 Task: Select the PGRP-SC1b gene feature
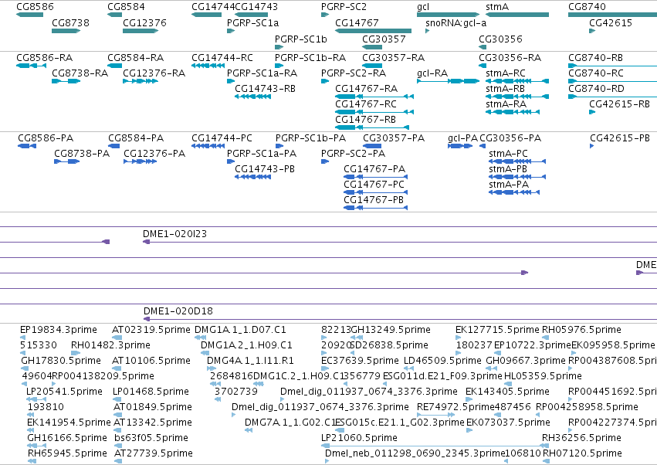coord(279,47)
